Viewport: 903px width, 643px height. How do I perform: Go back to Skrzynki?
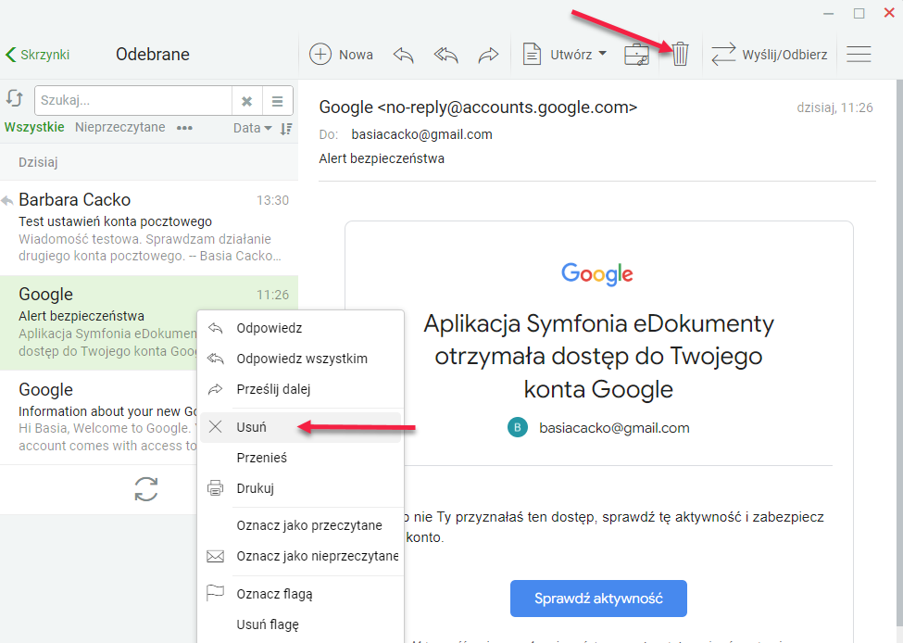[x=37, y=55]
